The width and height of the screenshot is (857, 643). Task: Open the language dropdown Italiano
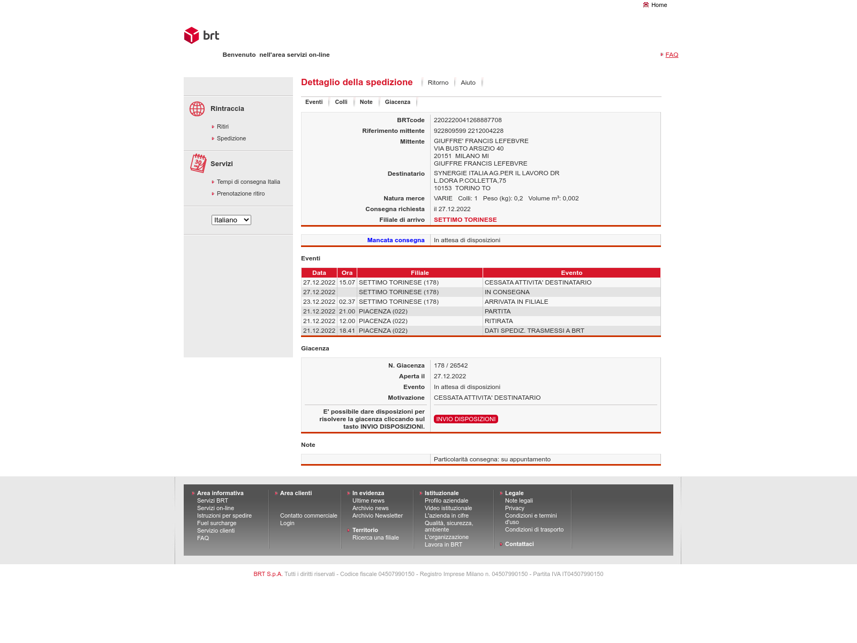231,220
